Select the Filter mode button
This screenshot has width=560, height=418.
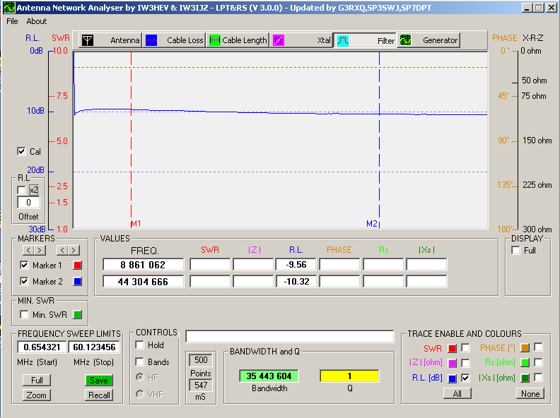365,40
